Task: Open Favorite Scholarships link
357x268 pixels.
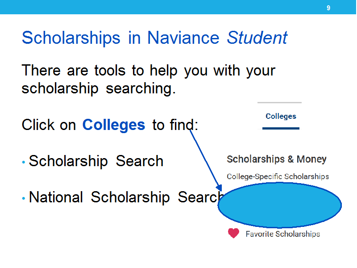Action: (x=283, y=234)
